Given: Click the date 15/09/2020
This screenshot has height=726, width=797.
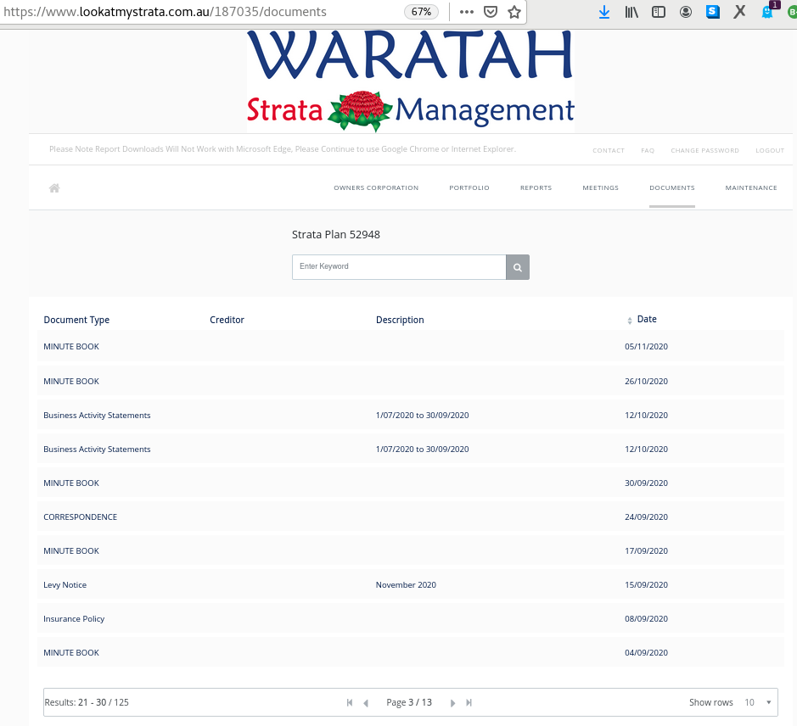Looking at the screenshot, I should [646, 585].
